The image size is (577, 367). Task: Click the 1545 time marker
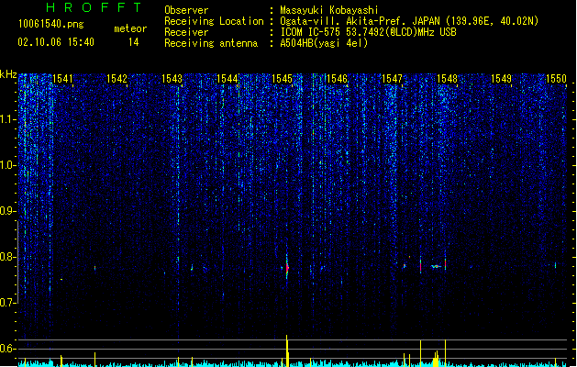(x=282, y=79)
